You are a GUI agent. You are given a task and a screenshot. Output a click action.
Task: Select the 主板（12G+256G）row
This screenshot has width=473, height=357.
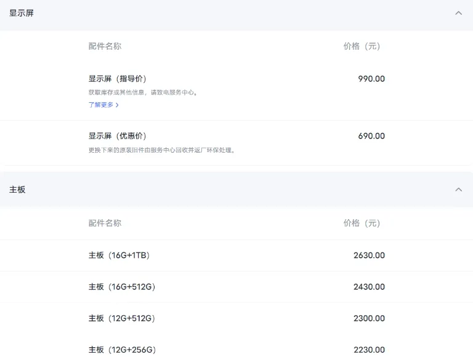pos(121,350)
